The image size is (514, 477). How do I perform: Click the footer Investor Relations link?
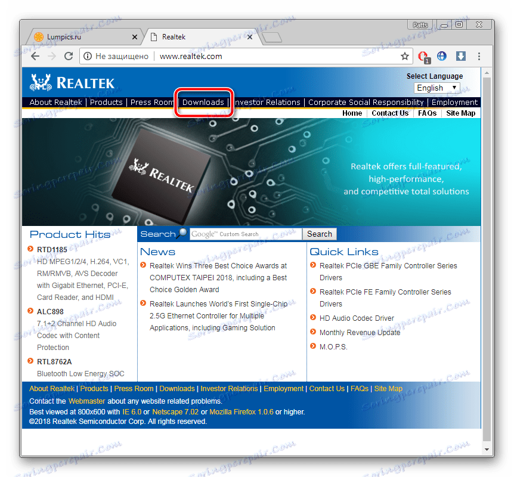(x=229, y=389)
